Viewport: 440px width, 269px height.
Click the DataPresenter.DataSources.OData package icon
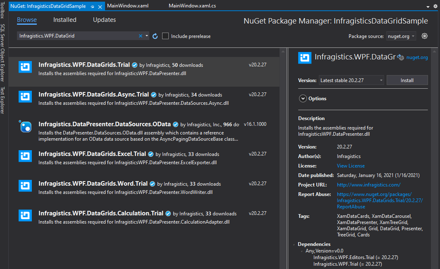(25, 126)
